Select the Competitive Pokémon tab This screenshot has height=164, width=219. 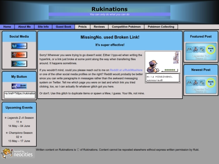tap(126, 27)
